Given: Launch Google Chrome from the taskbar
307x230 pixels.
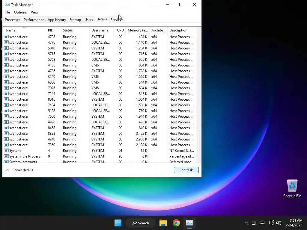Looking at the screenshot, I should point(176,223).
